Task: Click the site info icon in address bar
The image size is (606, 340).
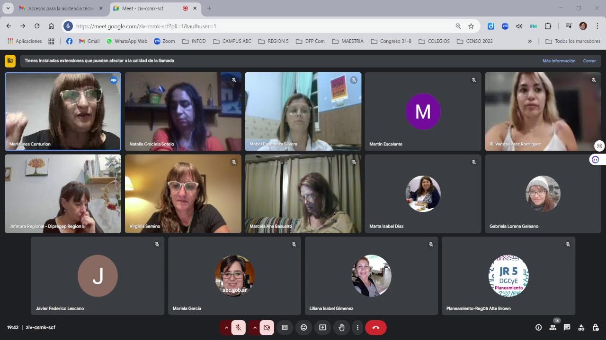Action: [68, 26]
